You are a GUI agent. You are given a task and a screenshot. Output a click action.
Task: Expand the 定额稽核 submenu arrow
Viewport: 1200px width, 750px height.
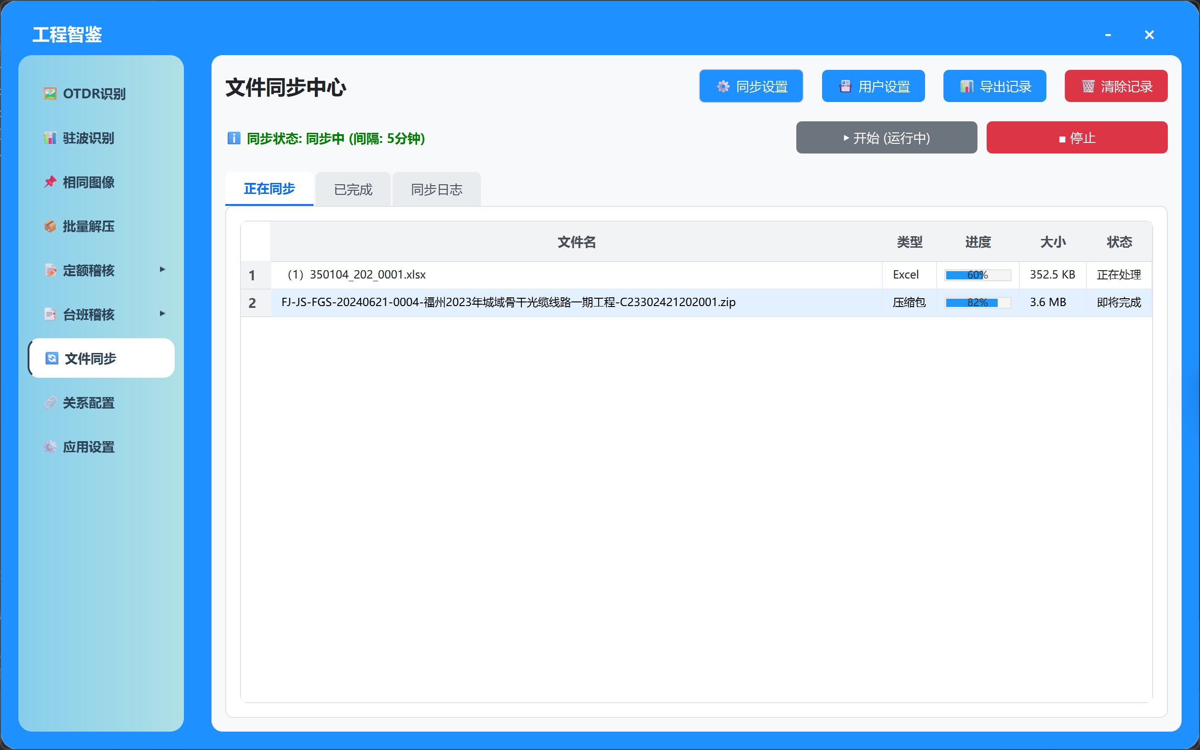(x=162, y=269)
